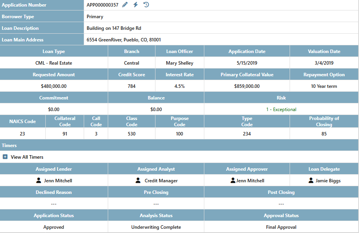359x233 pixels.
Task: Click the Requested Amount value $480,000.00
Action: 54,86
